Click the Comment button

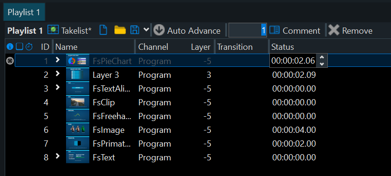point(295,31)
